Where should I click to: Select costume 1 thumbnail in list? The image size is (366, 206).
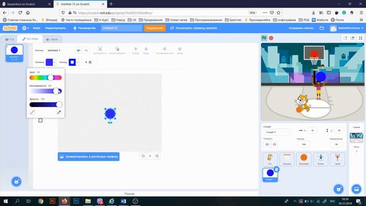[x=14, y=53]
